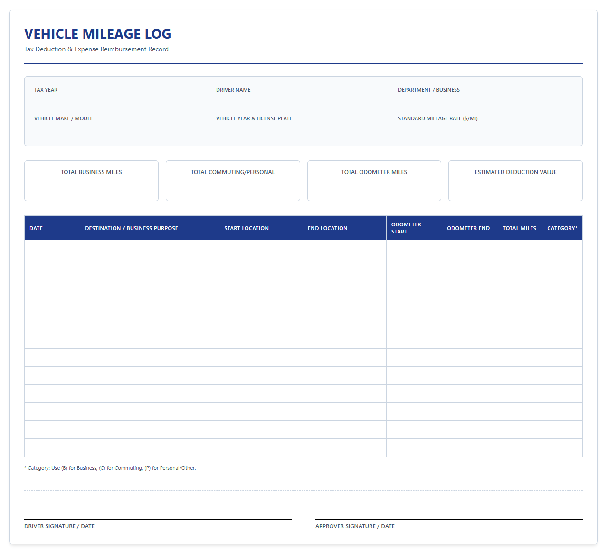The width and height of the screenshot is (607, 554).
Task: Click the Total Commuting/Personal summary box
Action: point(233,181)
